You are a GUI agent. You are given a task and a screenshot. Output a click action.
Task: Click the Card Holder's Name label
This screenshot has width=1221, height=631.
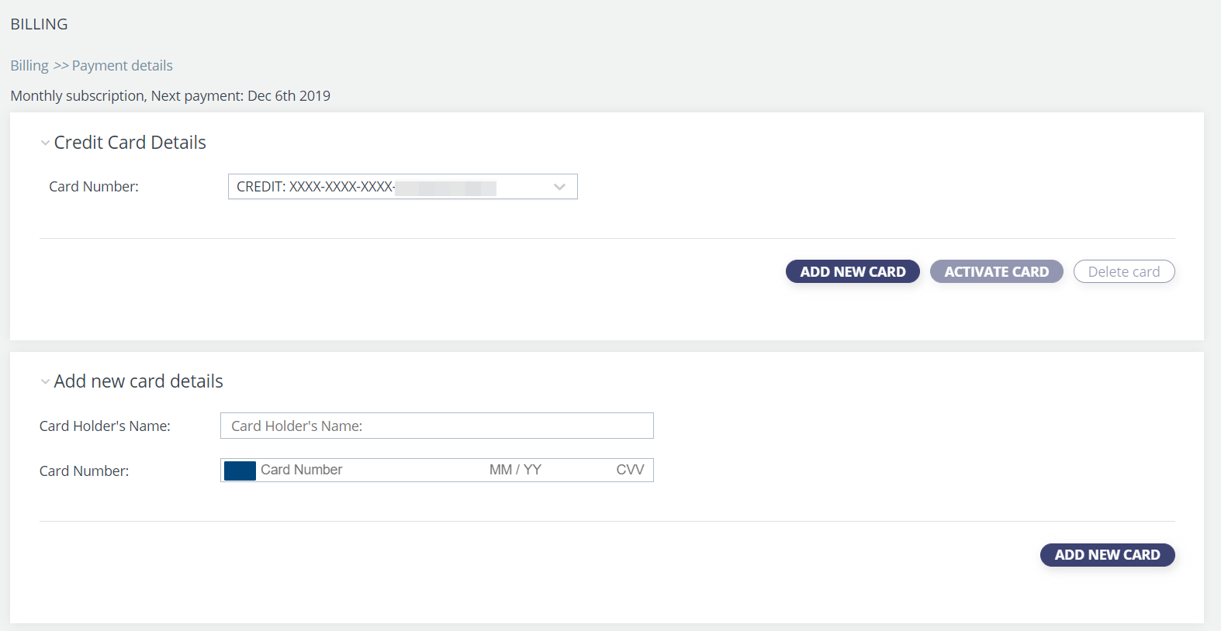105,426
